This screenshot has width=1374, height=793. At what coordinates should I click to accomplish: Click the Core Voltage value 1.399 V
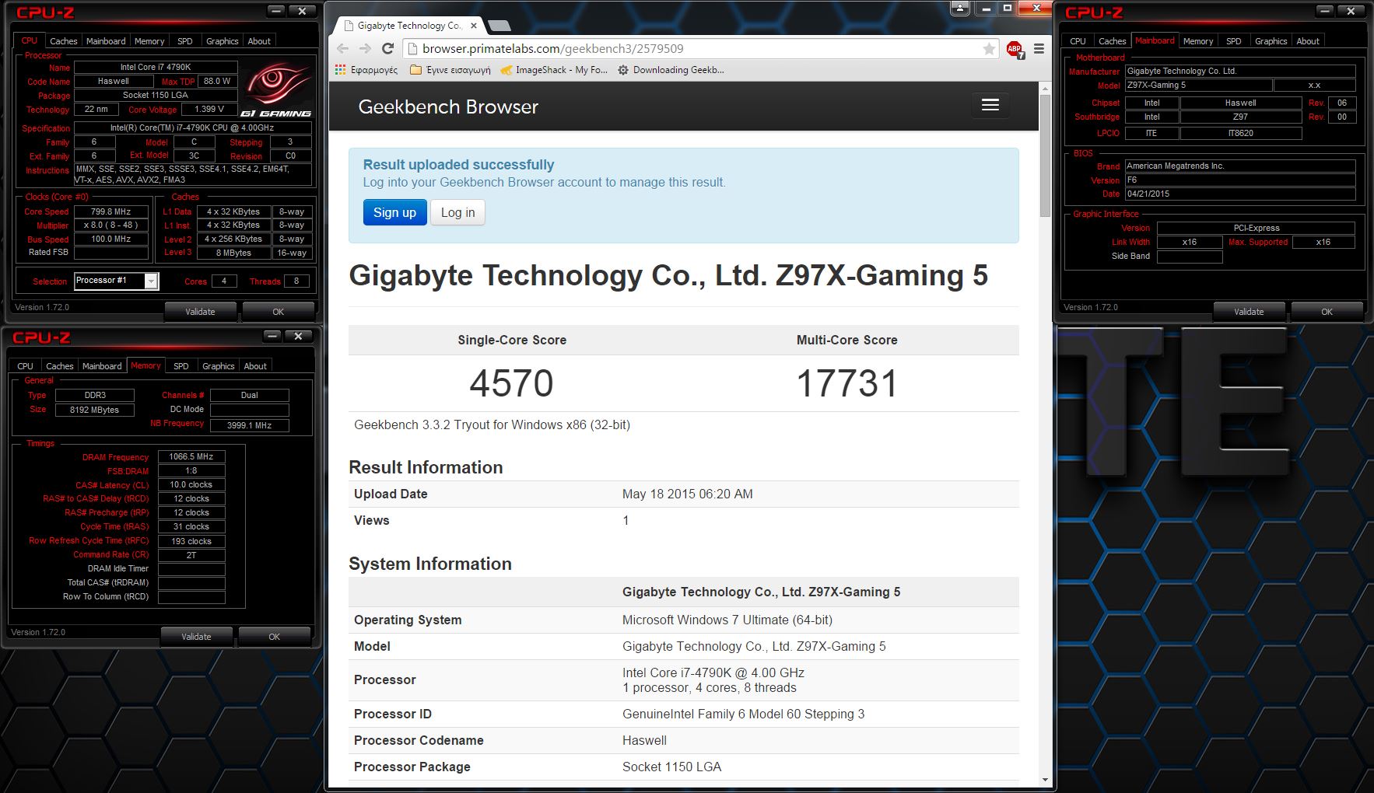coord(209,109)
